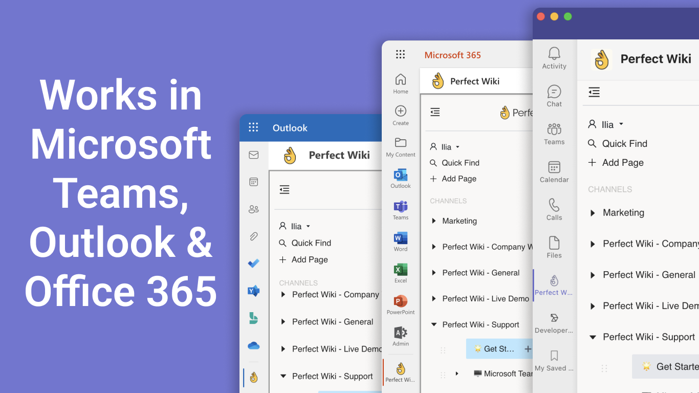Open the app launcher in Outlook window

253,127
